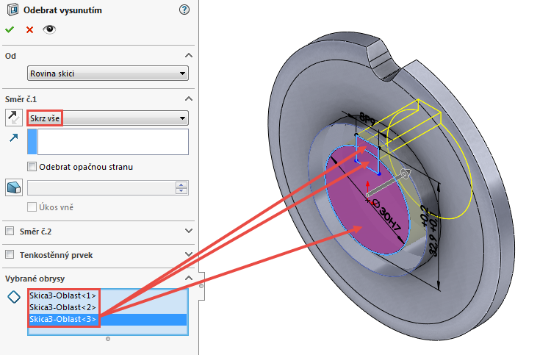This screenshot has width=551, height=355.
Task: Reverse direction using the Směr č.1 arrow button
Action: tap(14, 118)
